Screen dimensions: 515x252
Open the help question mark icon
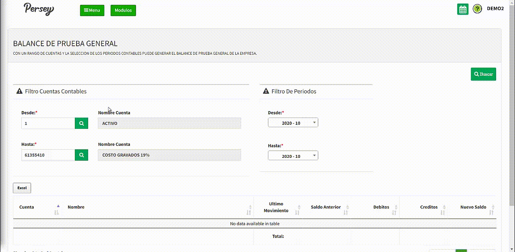click(477, 9)
